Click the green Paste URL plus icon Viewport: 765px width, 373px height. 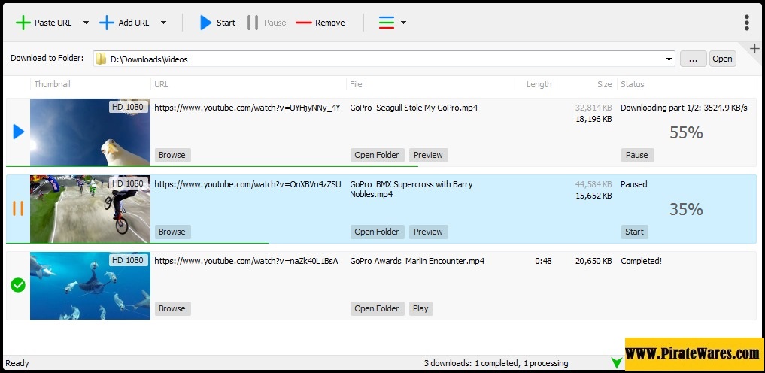pyautogui.click(x=23, y=23)
